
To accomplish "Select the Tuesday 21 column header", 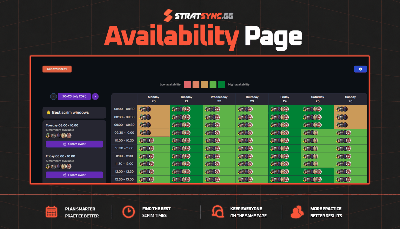I will tap(186, 99).
